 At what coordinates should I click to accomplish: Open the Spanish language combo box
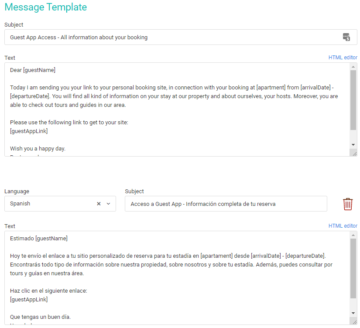60,204
